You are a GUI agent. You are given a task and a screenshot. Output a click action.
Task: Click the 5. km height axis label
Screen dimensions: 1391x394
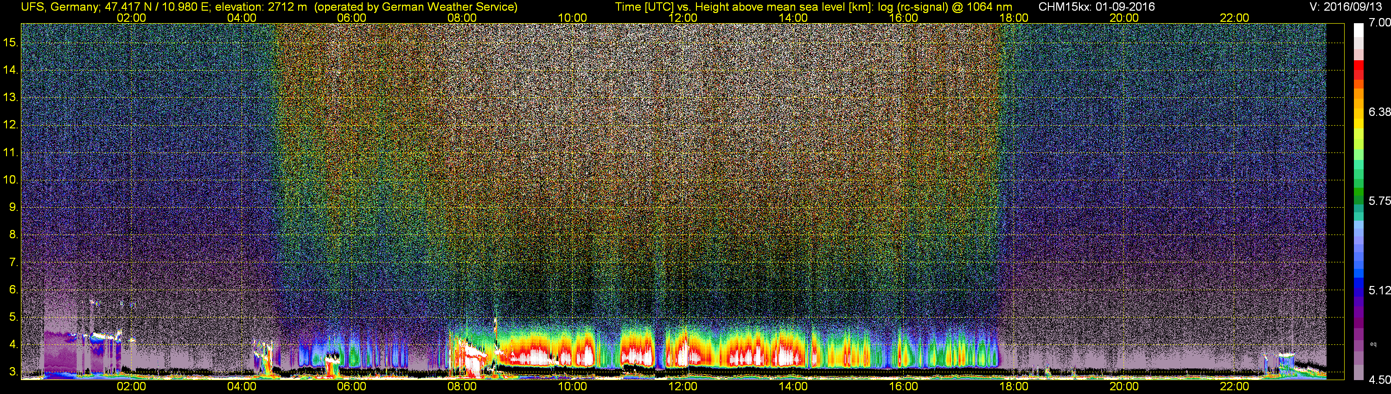pyautogui.click(x=13, y=318)
